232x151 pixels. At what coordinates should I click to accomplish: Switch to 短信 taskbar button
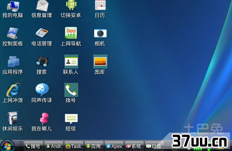[154, 146]
